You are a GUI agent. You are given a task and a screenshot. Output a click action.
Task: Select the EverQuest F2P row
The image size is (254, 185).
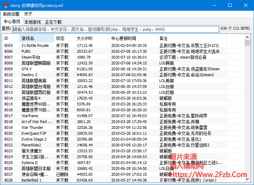(x=124, y=133)
